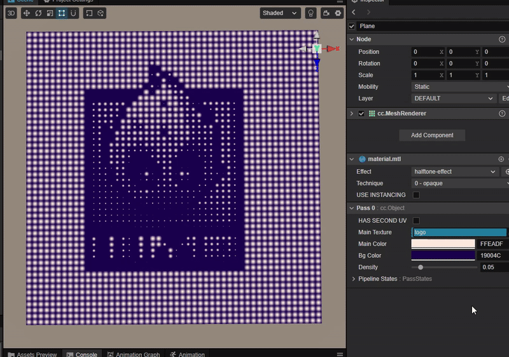Switch to the Animation Graph tab
The height and width of the screenshot is (357, 509).
click(134, 354)
